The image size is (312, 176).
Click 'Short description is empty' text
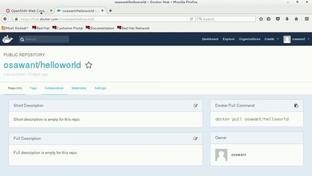47,119
